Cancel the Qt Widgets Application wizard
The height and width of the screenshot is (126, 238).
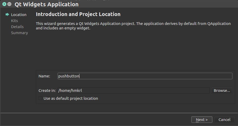224,120
